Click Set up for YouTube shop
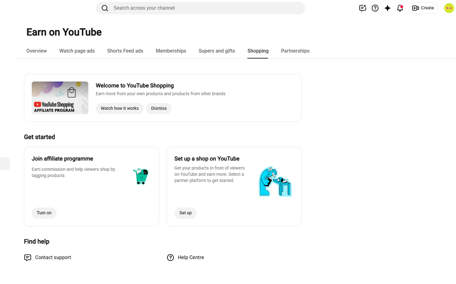This screenshot has height=284, width=456. (185, 213)
